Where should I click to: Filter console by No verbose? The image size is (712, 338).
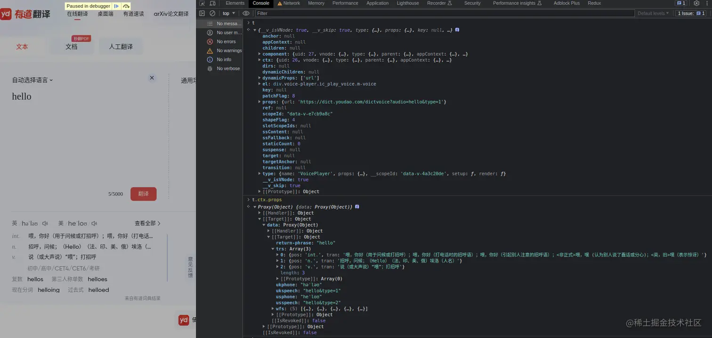coord(223,69)
